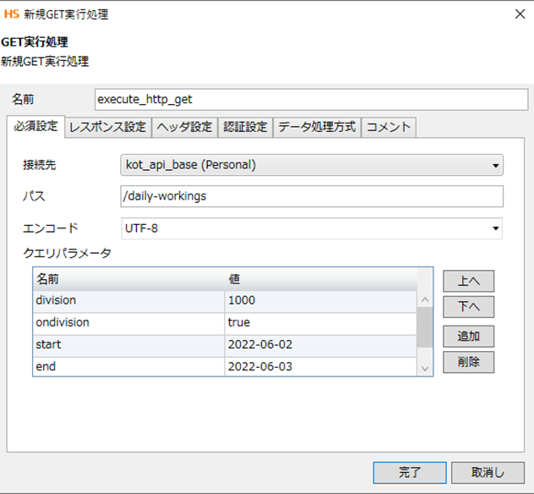The height and width of the screenshot is (494, 534).
Task: Click 追加 to add a query parameter
Action: click(468, 336)
